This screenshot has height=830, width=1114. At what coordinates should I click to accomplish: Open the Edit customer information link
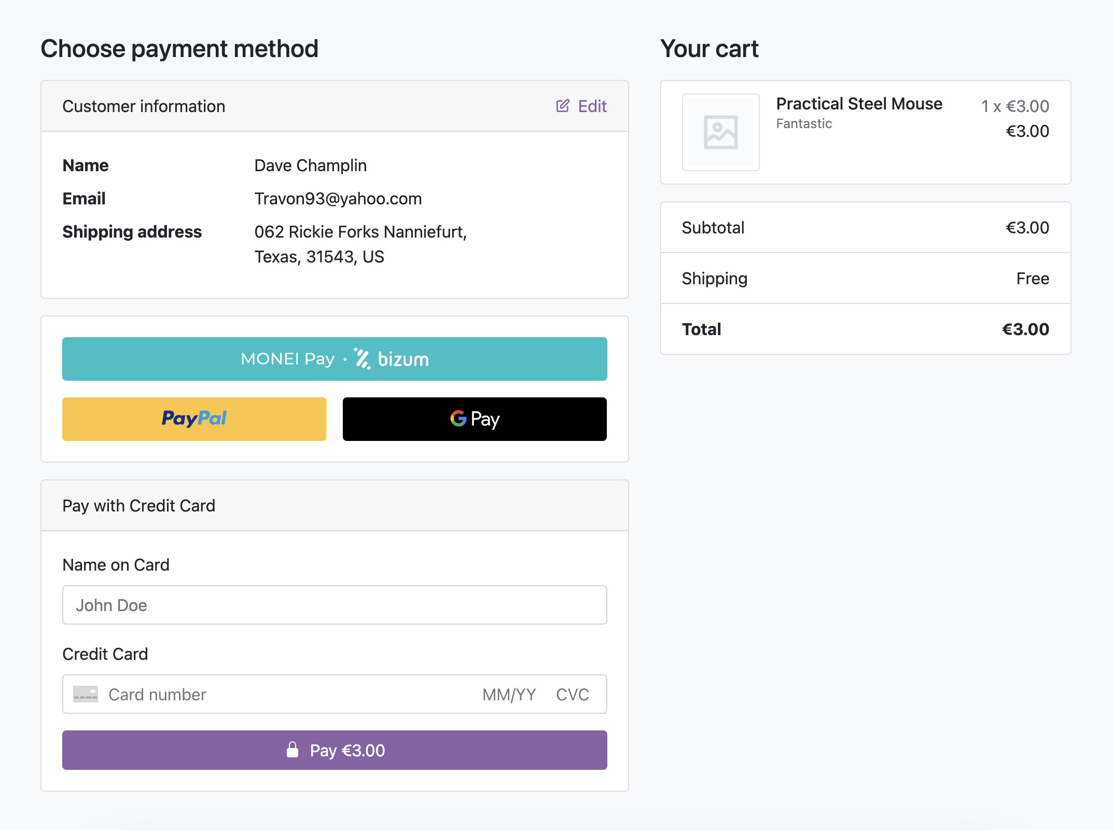point(581,106)
